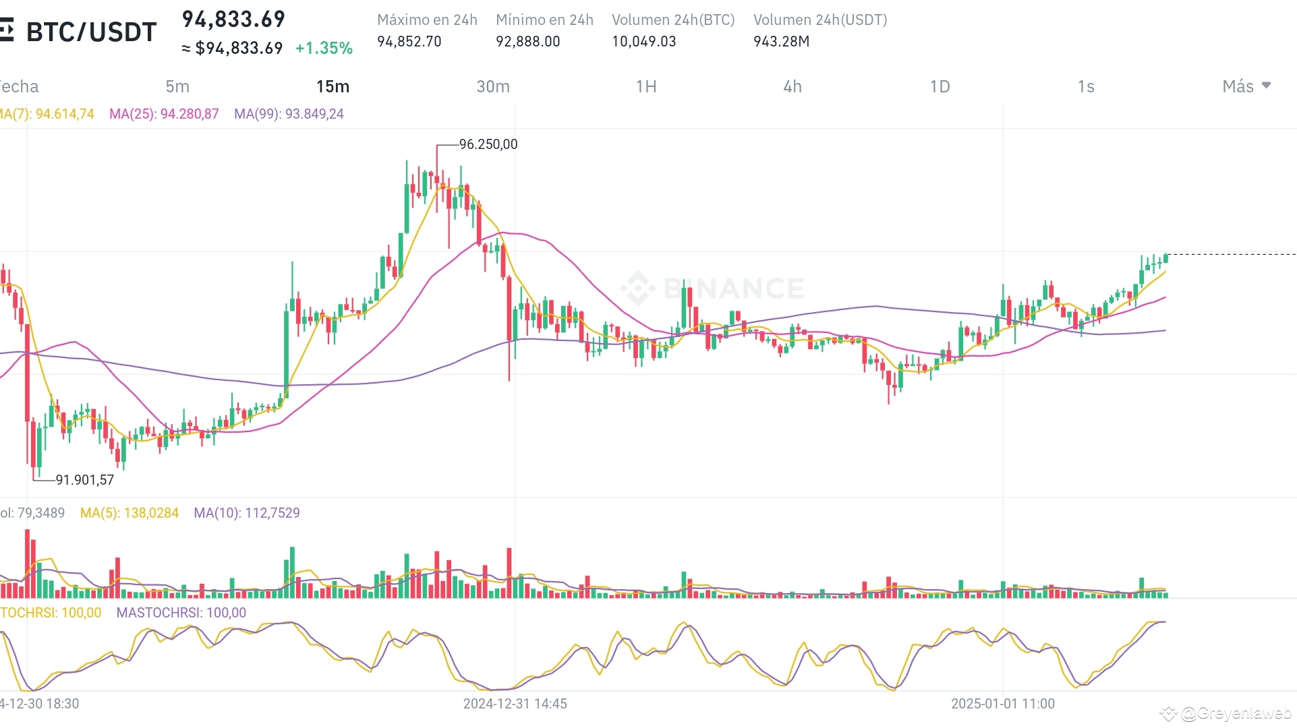Viewport: 1297px width, 728px height.
Task: Switch chart to 30m interval
Action: (493, 86)
